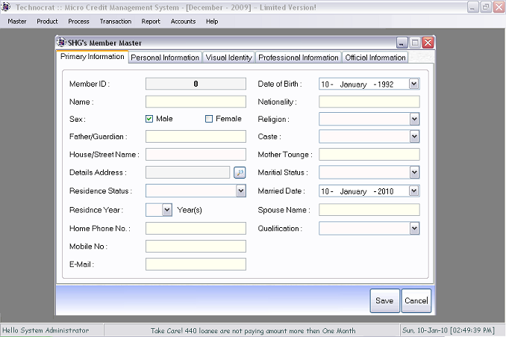Close the SHG's Member Master window
The image size is (506, 337).
coord(428,43)
